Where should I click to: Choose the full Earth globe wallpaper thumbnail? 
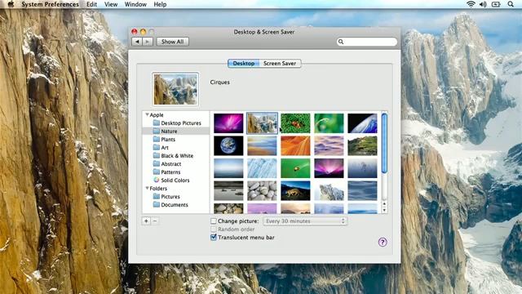click(228, 145)
